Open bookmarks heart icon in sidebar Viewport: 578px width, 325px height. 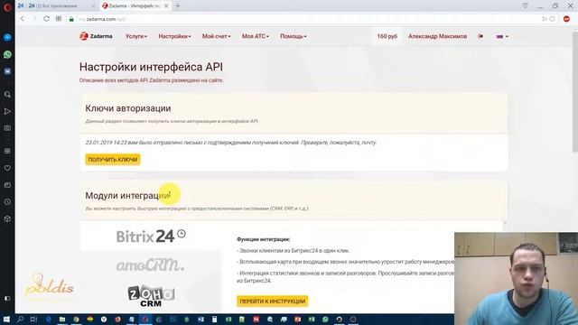pos(7,168)
